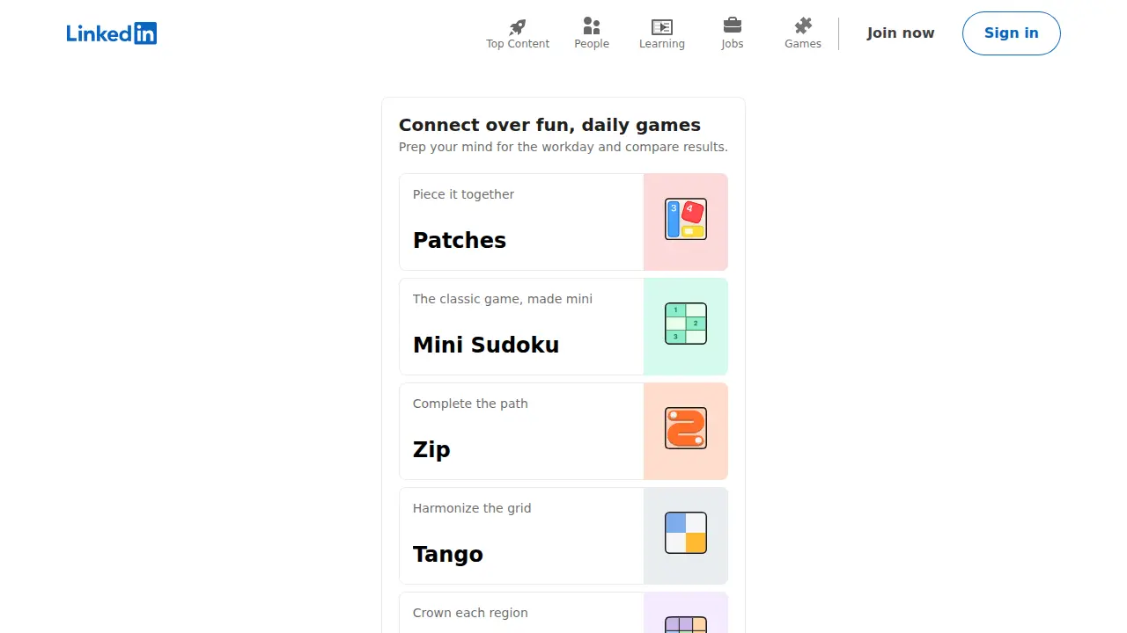Open the Patches game title
1127x633 pixels.
point(460,240)
